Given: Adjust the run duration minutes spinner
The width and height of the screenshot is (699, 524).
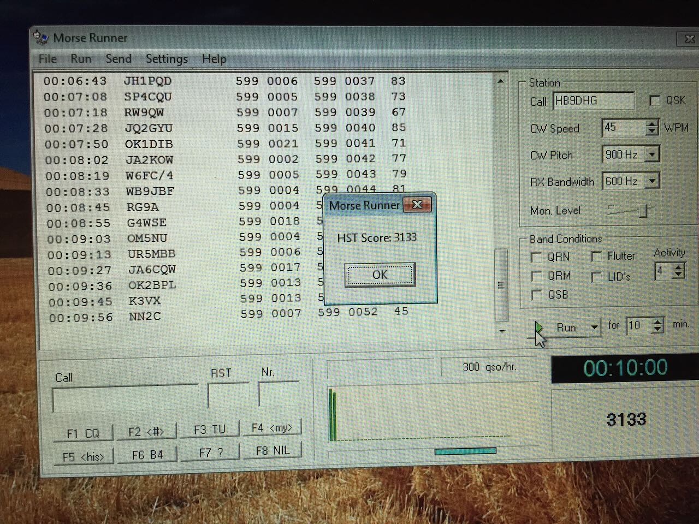Looking at the screenshot, I should pos(658,326).
